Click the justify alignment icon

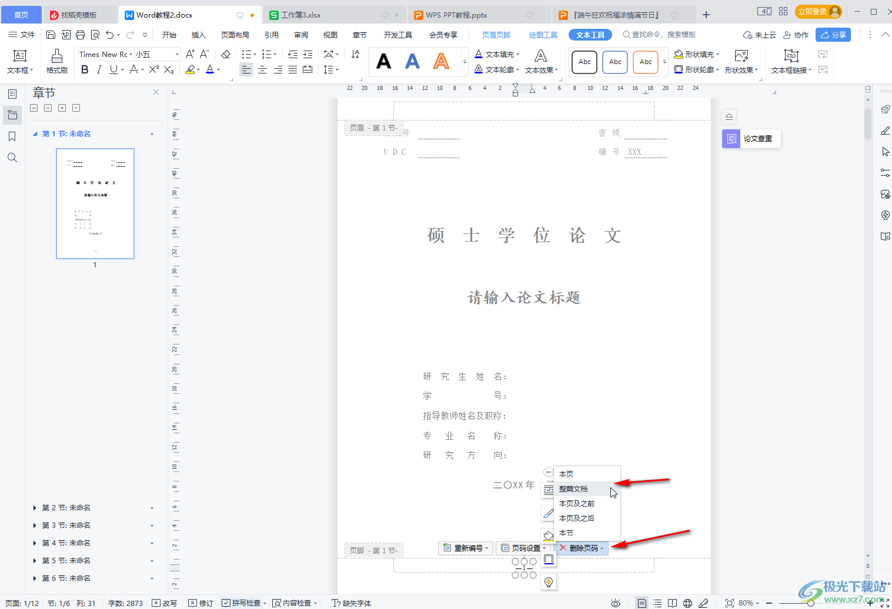pos(293,69)
